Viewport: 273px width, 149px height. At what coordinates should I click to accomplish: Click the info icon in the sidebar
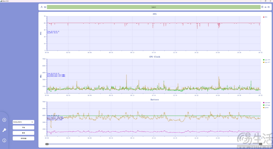click(4, 140)
